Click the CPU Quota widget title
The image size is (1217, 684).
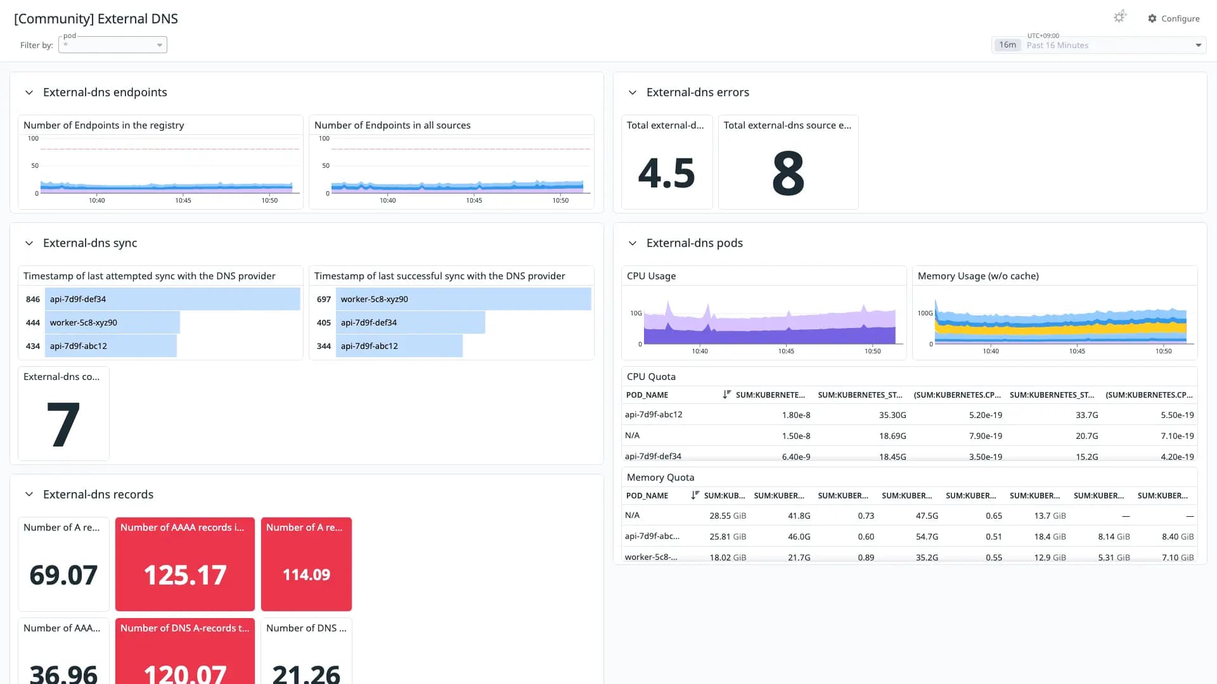click(651, 377)
